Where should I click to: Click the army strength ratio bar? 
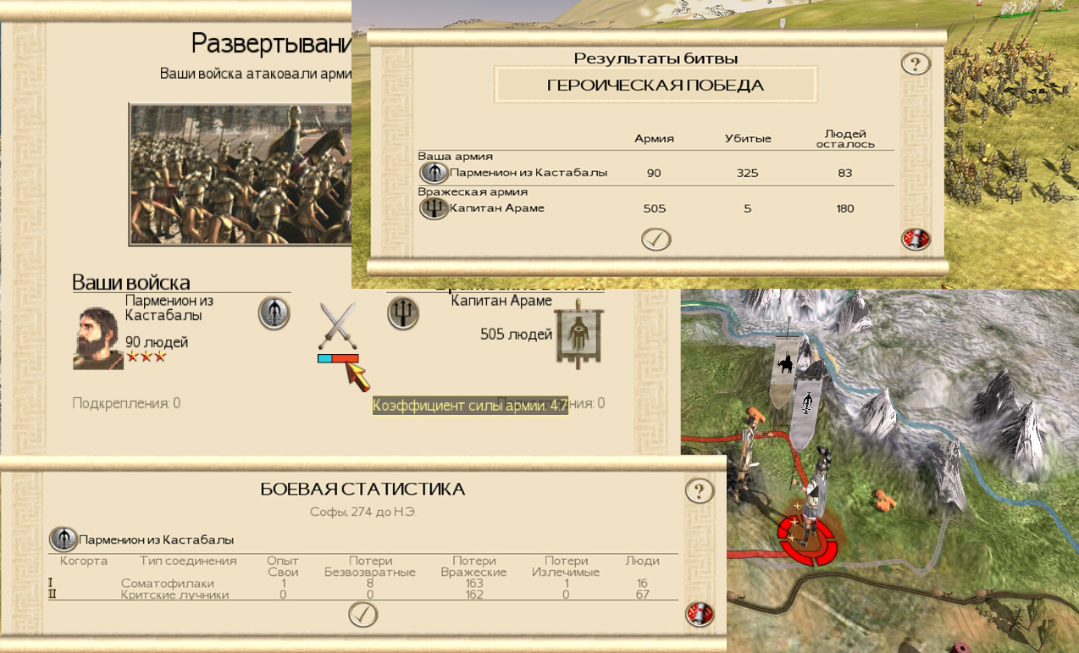click(x=338, y=358)
